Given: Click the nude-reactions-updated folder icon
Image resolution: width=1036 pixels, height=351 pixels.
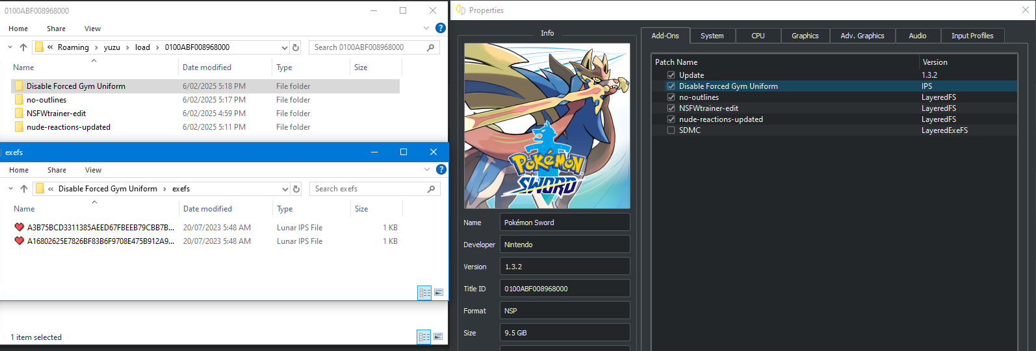Looking at the screenshot, I should (19, 127).
